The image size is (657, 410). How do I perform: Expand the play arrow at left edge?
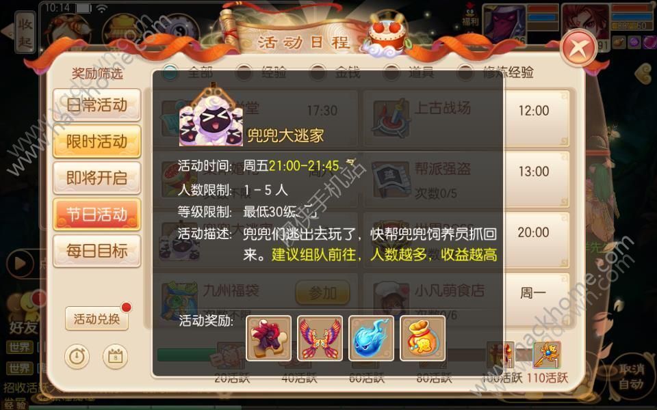coord(19,264)
